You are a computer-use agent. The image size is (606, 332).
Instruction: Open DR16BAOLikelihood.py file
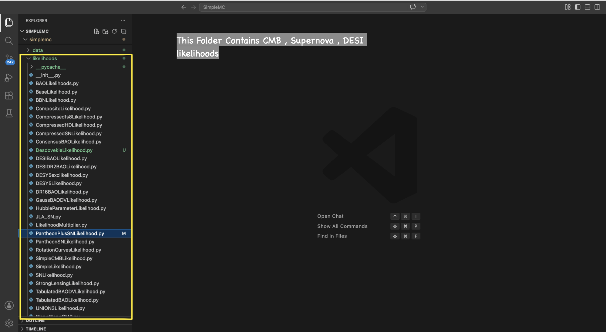pos(76,192)
